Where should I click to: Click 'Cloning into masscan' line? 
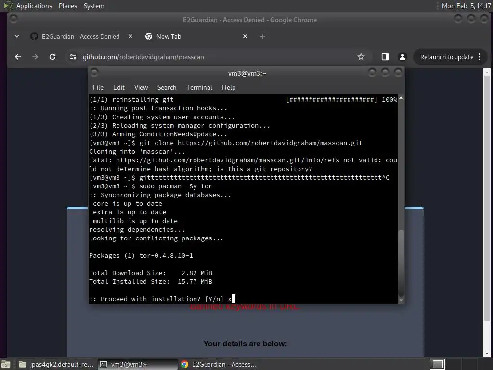137,152
